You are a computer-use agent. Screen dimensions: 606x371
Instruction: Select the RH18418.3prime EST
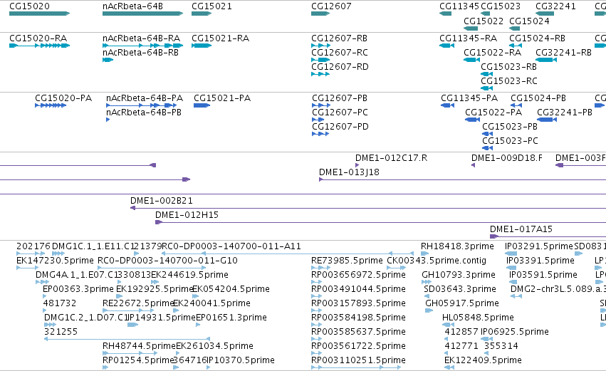424,254
